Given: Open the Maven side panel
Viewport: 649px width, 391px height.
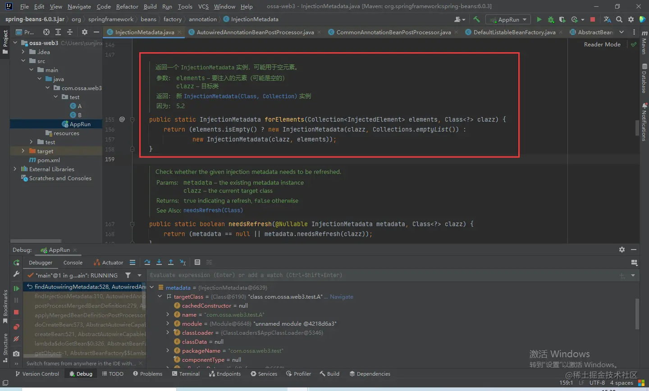Looking at the screenshot, I should (644, 43).
